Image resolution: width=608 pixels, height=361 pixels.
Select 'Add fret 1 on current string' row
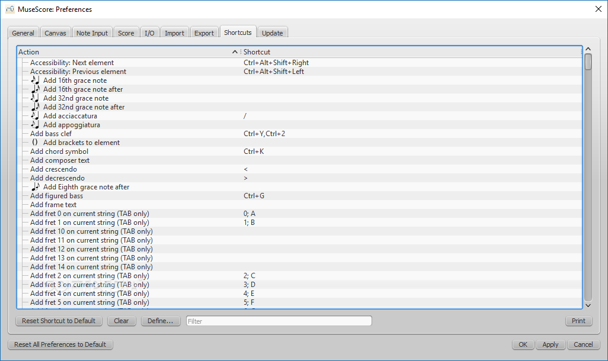(x=299, y=223)
